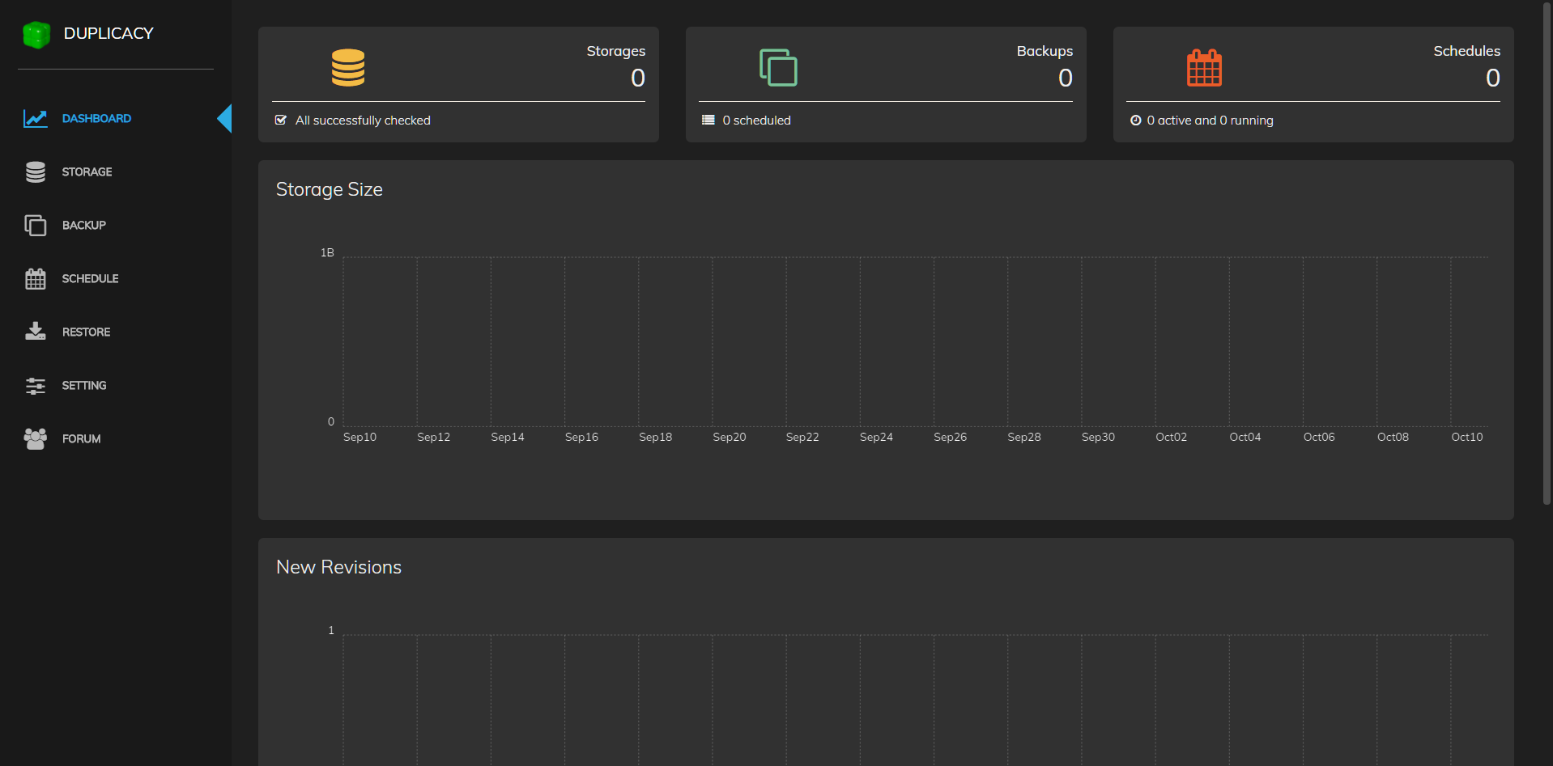The image size is (1553, 766).
Task: Click the Backup overlapping squares sidebar icon
Action: pos(36,226)
